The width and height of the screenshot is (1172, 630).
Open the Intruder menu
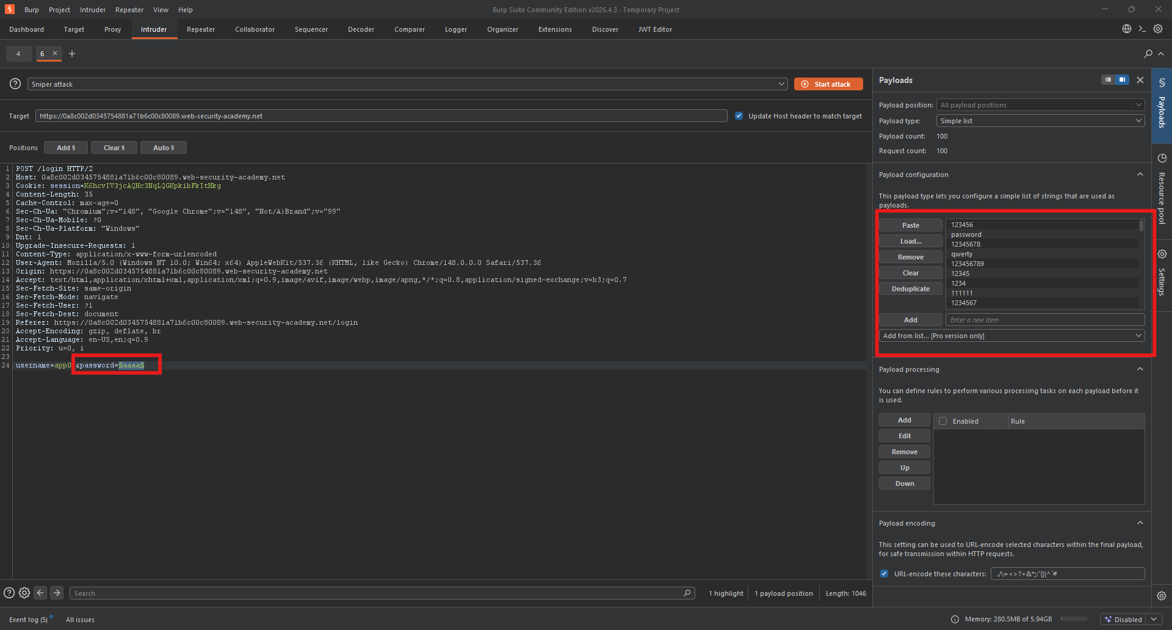pyautogui.click(x=93, y=10)
